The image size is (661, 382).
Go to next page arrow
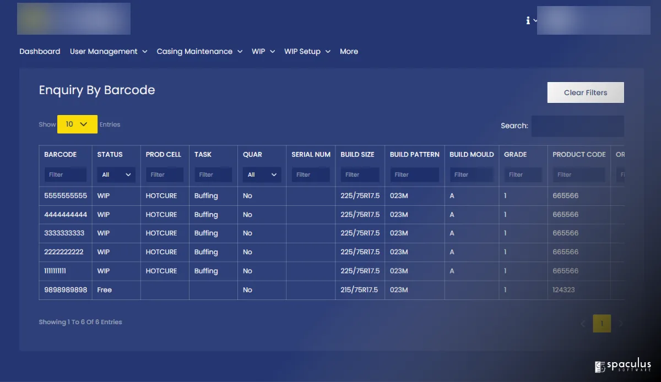(621, 324)
